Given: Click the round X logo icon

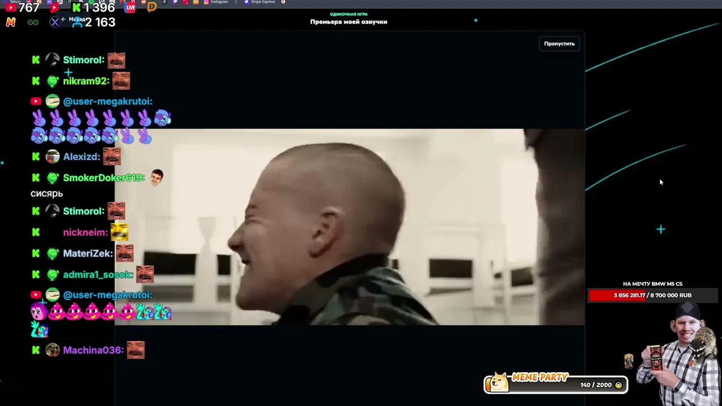Looking at the screenshot, I should point(55,22).
